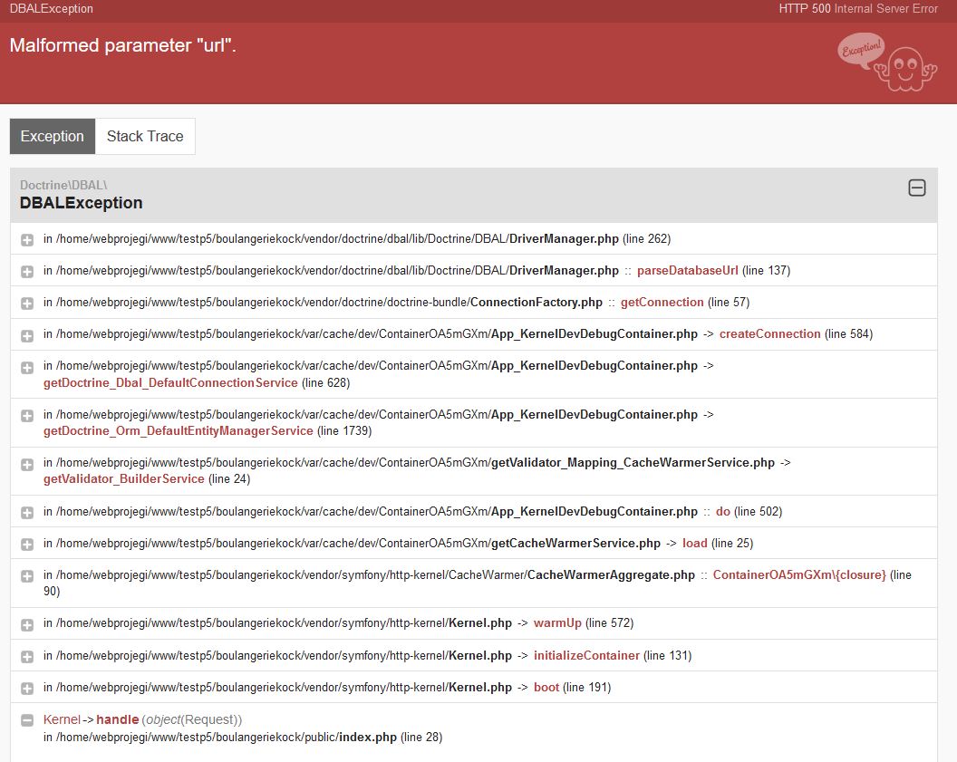This screenshot has height=762, width=957.
Task: Collapse the DBALException panel
Action: click(916, 187)
